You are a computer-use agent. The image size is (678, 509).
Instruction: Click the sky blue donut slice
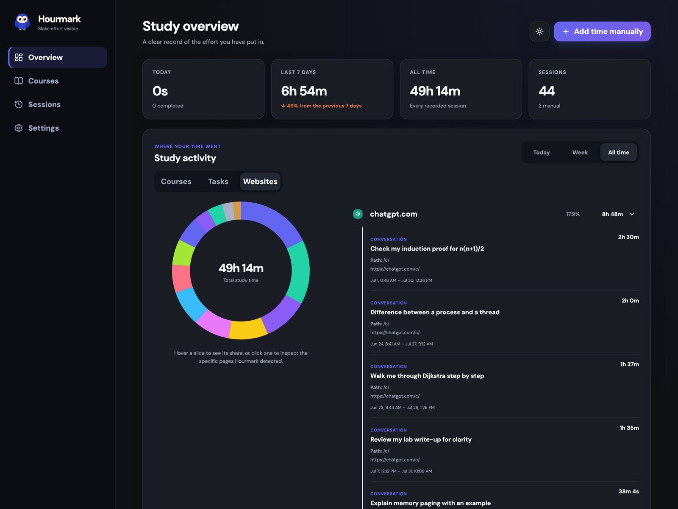pyautogui.click(x=190, y=305)
